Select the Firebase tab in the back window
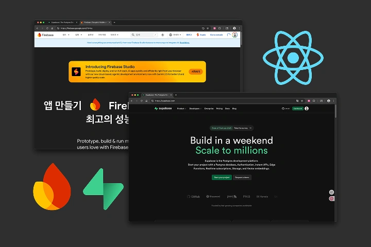Image resolution: width=371 pixels, height=247 pixels. tap(95, 23)
